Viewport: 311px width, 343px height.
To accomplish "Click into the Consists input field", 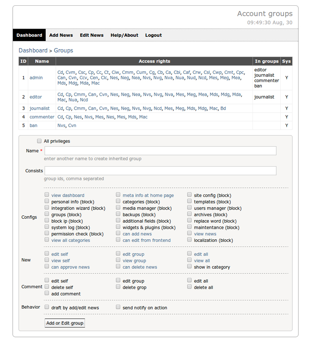I will click(160, 171).
